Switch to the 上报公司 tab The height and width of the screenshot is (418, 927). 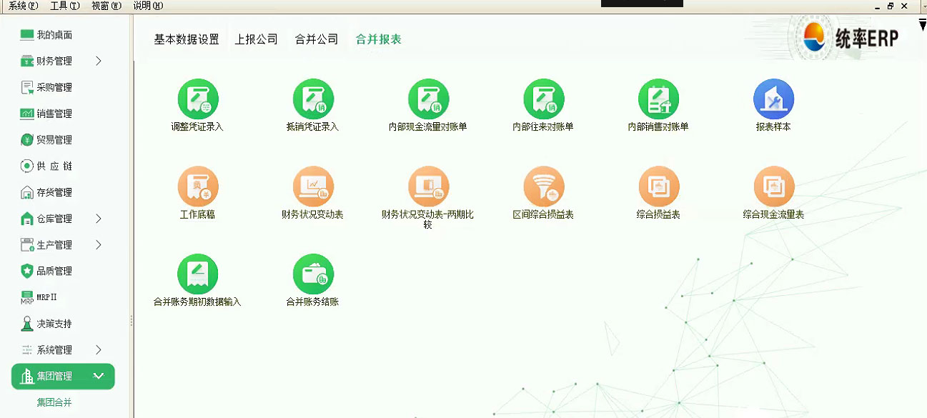(x=256, y=39)
